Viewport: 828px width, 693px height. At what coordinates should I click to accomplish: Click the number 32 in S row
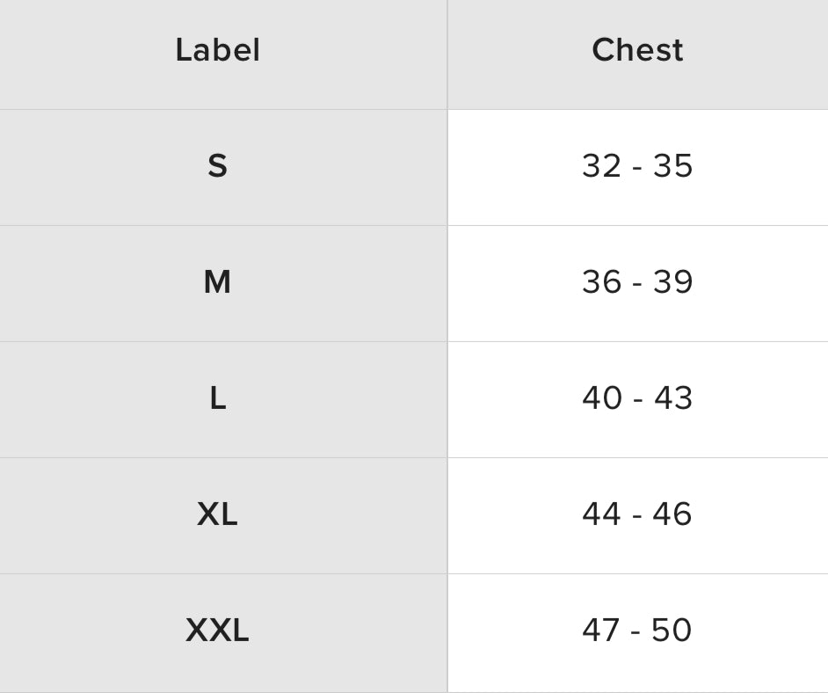[x=602, y=166]
